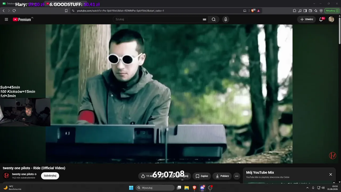Image resolution: width=341 pixels, height=192 pixels.
Task: Open Brave Leo AI sparkle icon
Action: [316, 11]
